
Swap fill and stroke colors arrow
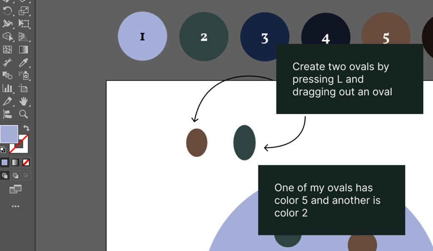[26, 128]
